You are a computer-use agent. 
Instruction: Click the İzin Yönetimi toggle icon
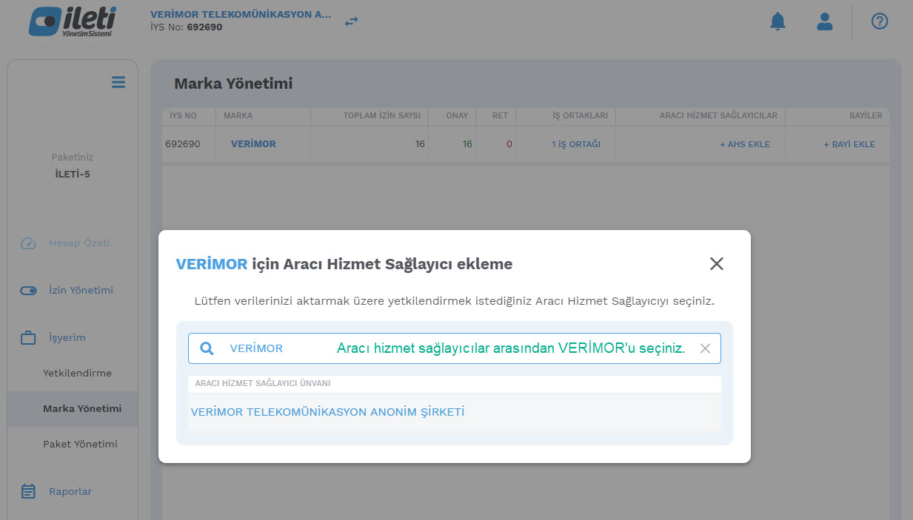coord(28,291)
